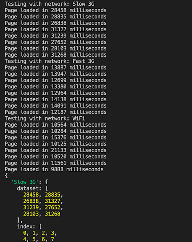192x242 pixels.
Task: Select index value 7 in index array
Action: point(53,239)
